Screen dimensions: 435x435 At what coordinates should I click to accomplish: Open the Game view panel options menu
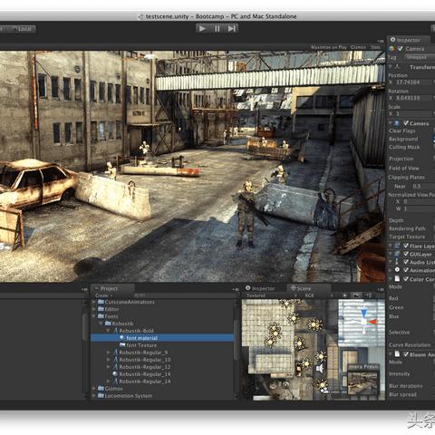pos(381,41)
